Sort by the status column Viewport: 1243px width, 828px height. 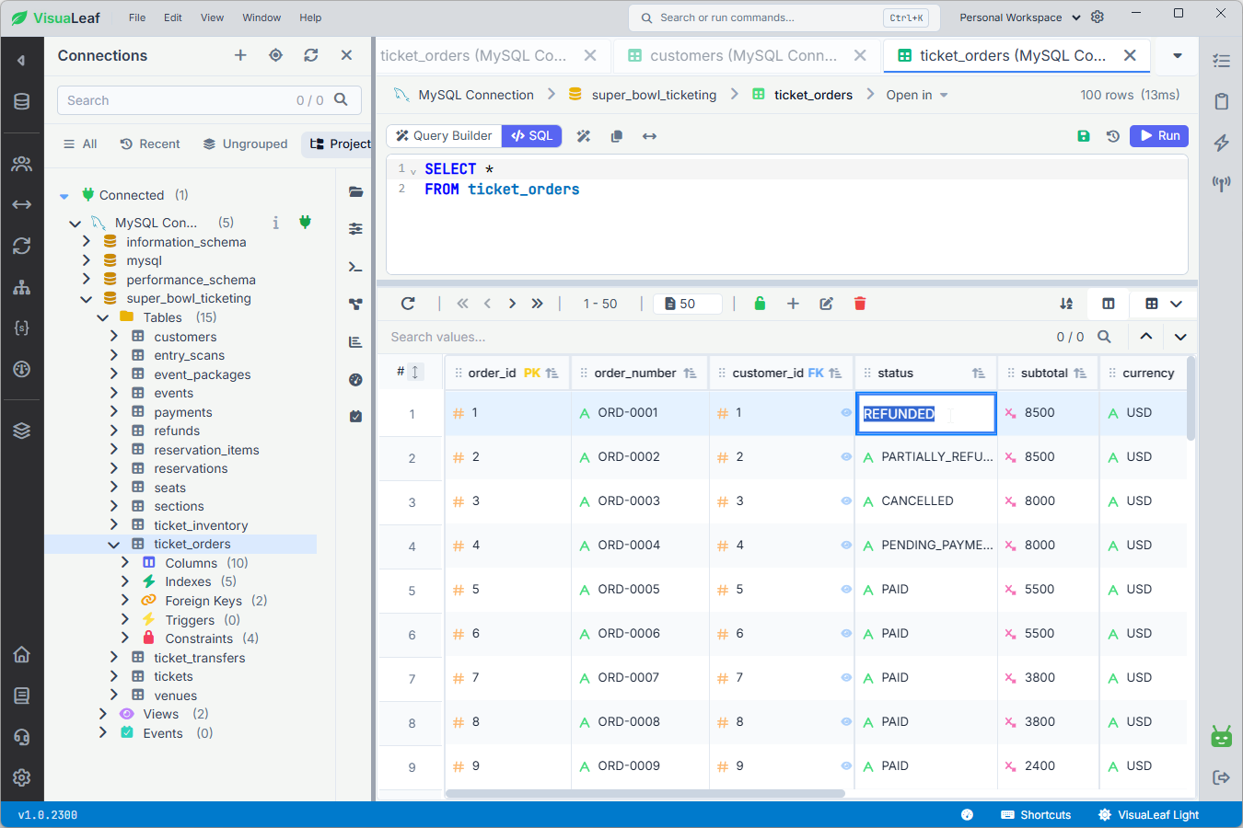point(979,374)
